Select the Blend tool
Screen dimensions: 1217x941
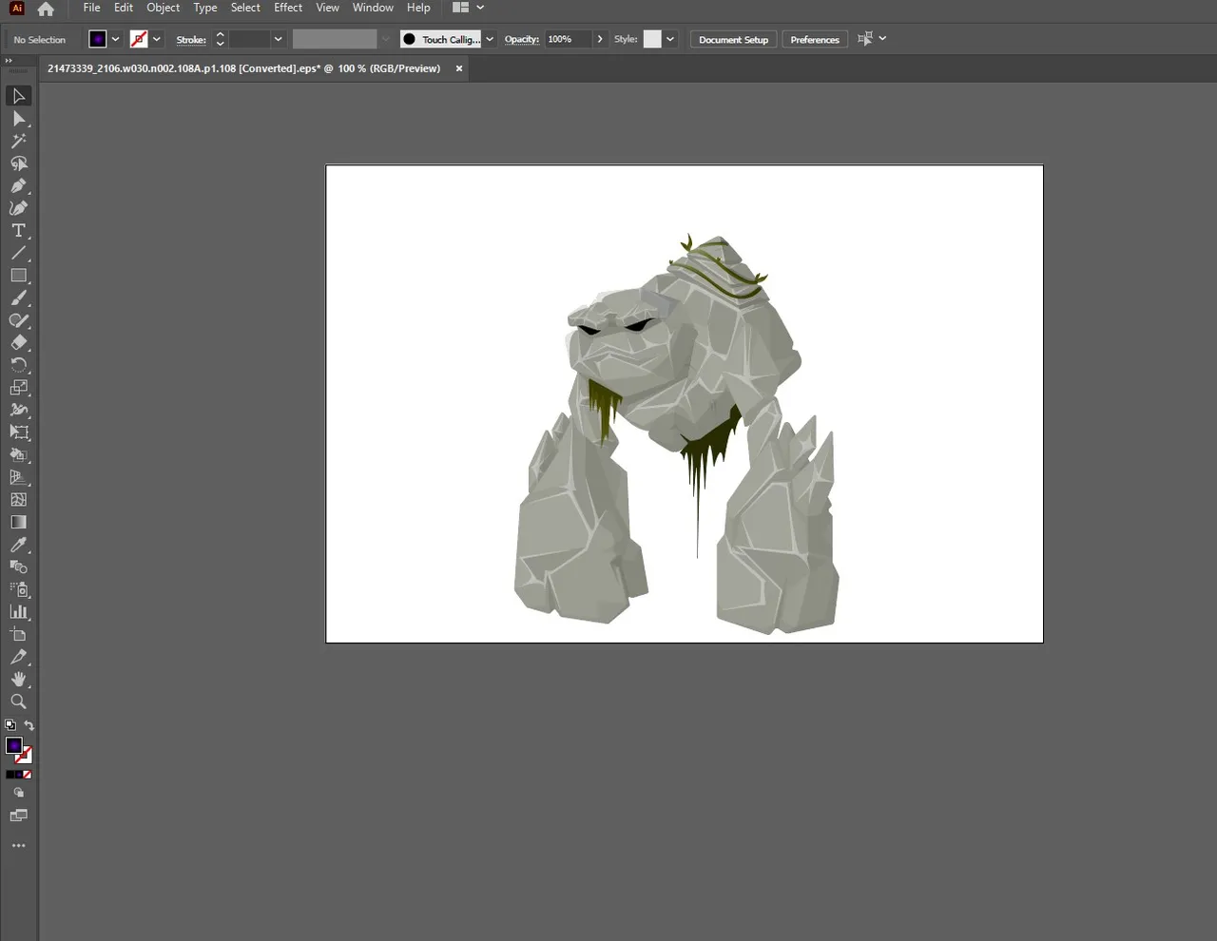tap(18, 567)
